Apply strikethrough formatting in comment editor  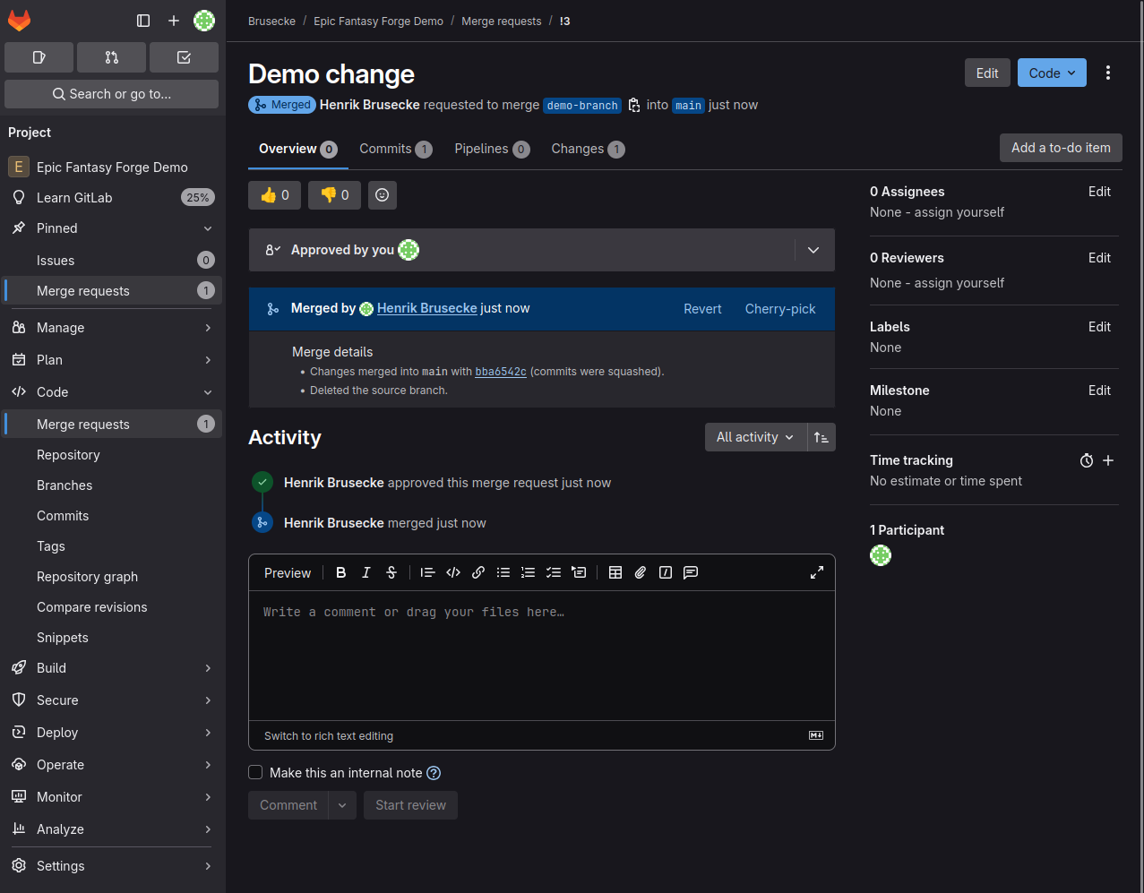point(391,572)
